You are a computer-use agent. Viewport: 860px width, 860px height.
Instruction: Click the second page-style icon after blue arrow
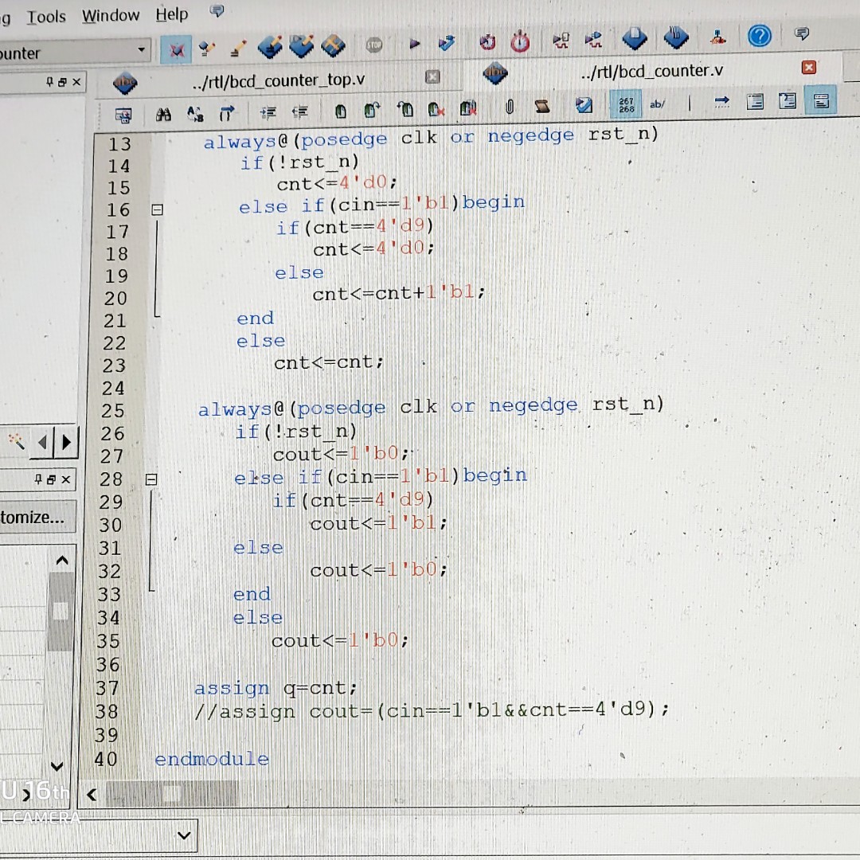tap(787, 101)
